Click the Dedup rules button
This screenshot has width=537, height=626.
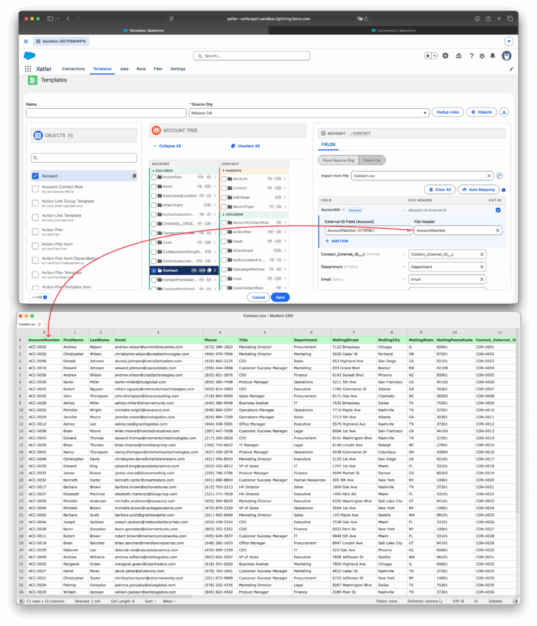(x=448, y=112)
